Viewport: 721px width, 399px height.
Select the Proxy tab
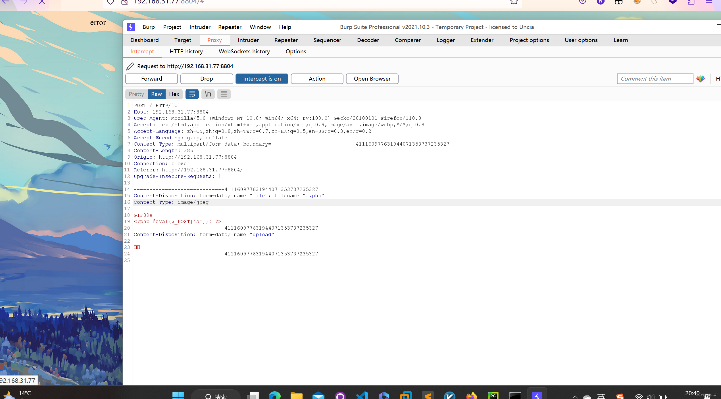click(214, 40)
